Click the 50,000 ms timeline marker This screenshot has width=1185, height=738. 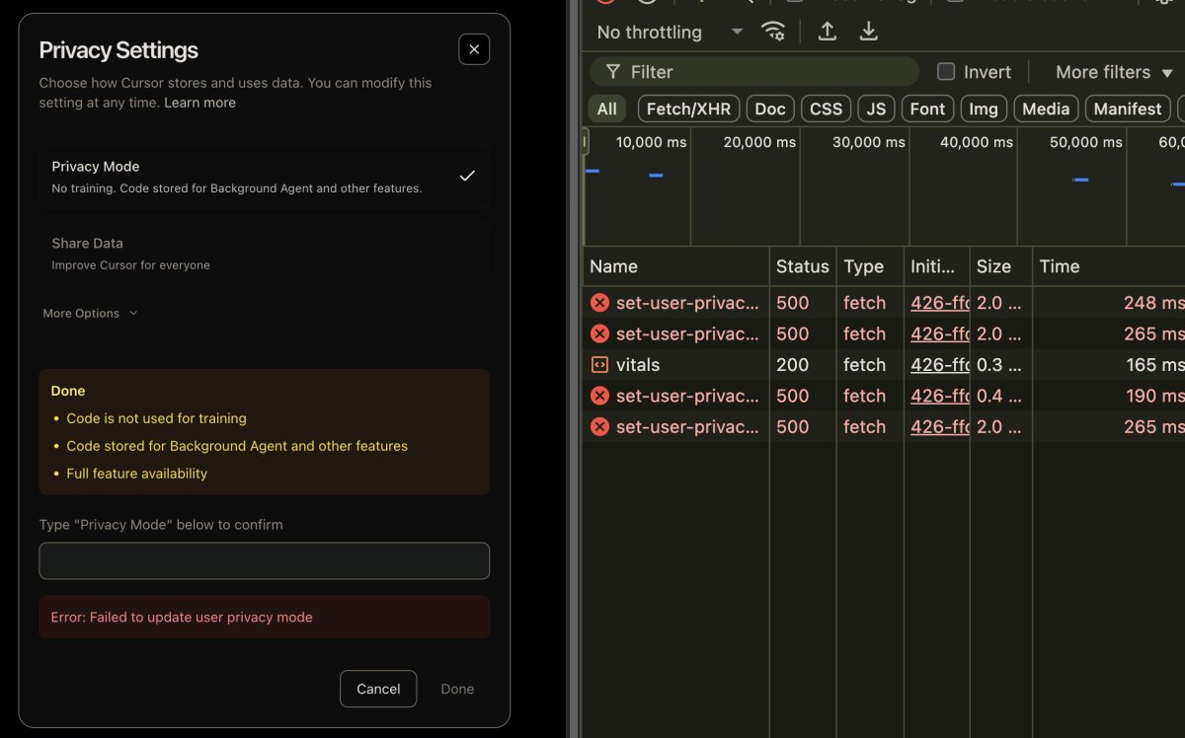click(1086, 142)
